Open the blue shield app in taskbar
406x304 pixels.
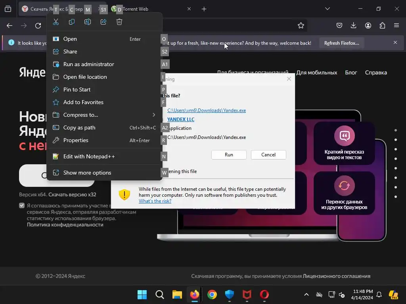click(x=230, y=294)
